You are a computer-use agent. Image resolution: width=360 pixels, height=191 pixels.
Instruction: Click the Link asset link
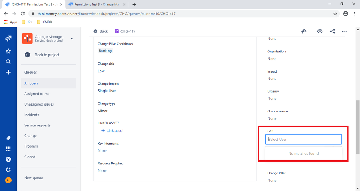pos(113,131)
